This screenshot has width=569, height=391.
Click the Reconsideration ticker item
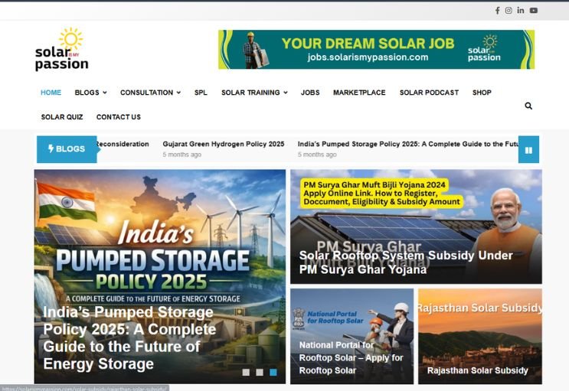(123, 144)
